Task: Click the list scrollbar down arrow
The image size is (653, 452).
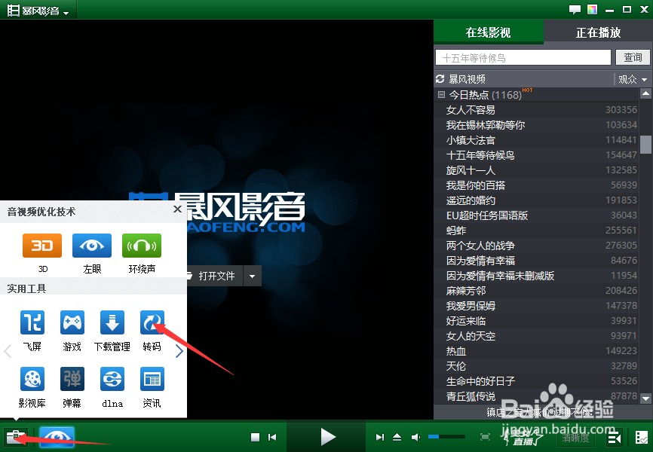Action: point(645,398)
